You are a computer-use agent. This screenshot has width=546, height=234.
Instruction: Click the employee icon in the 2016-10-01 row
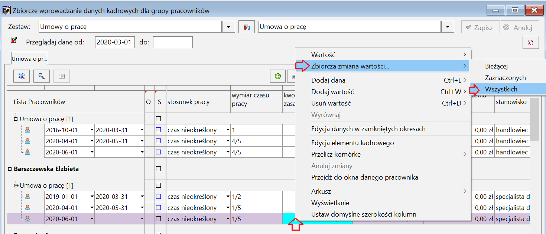click(27, 130)
